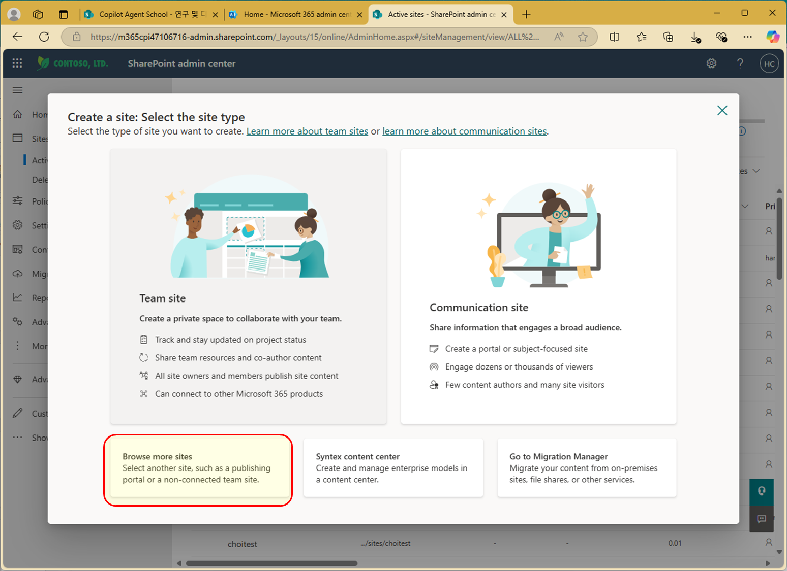The width and height of the screenshot is (787, 571).
Task: Open the help headset button
Action: [x=762, y=491]
